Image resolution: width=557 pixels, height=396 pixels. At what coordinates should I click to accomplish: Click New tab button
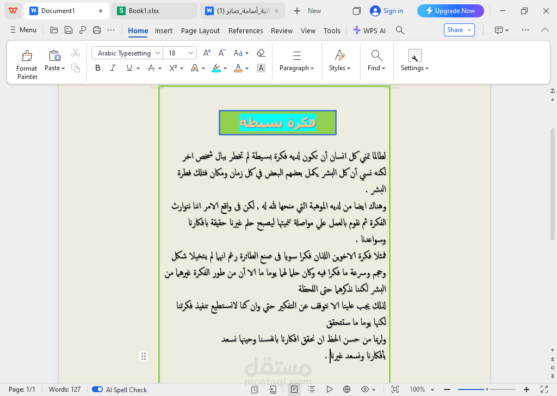tap(308, 11)
